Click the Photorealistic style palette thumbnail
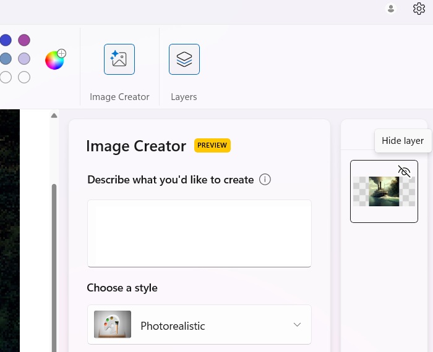This screenshot has width=433, height=352. tap(113, 324)
